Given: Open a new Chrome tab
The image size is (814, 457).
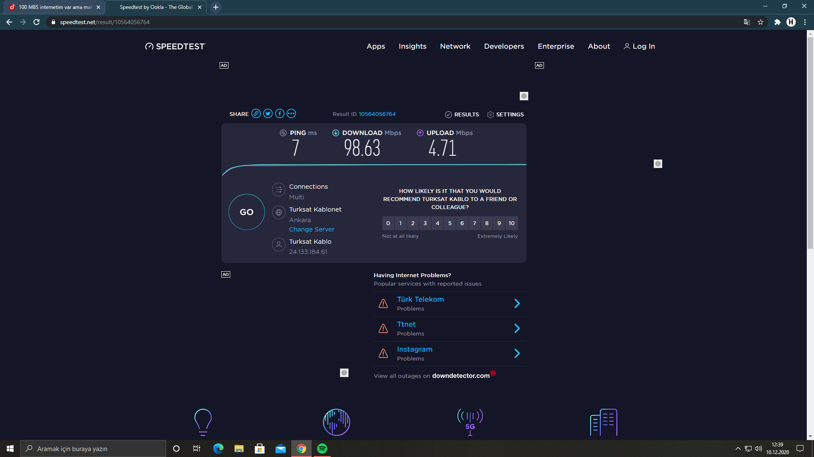Looking at the screenshot, I should (x=216, y=7).
